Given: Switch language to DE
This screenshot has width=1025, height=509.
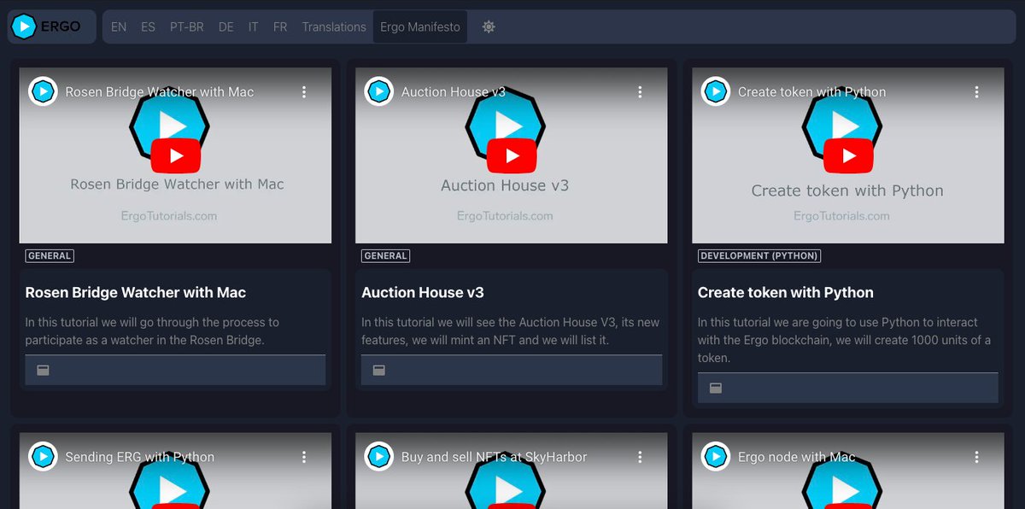Looking at the screenshot, I should click(225, 26).
